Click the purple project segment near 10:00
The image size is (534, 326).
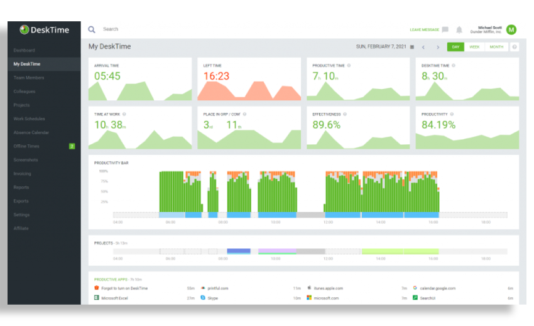coord(277,251)
